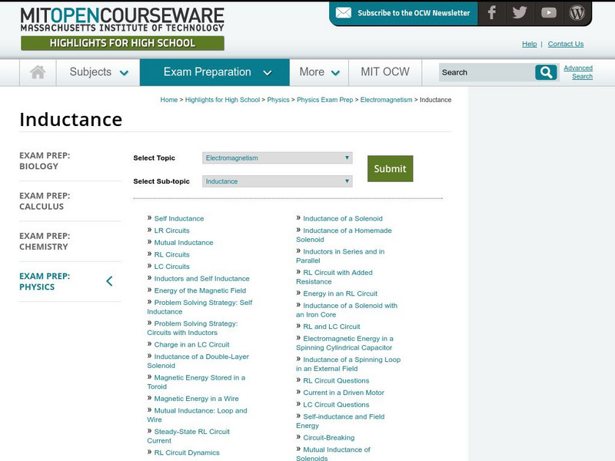Click the search magnifier icon

(x=546, y=71)
